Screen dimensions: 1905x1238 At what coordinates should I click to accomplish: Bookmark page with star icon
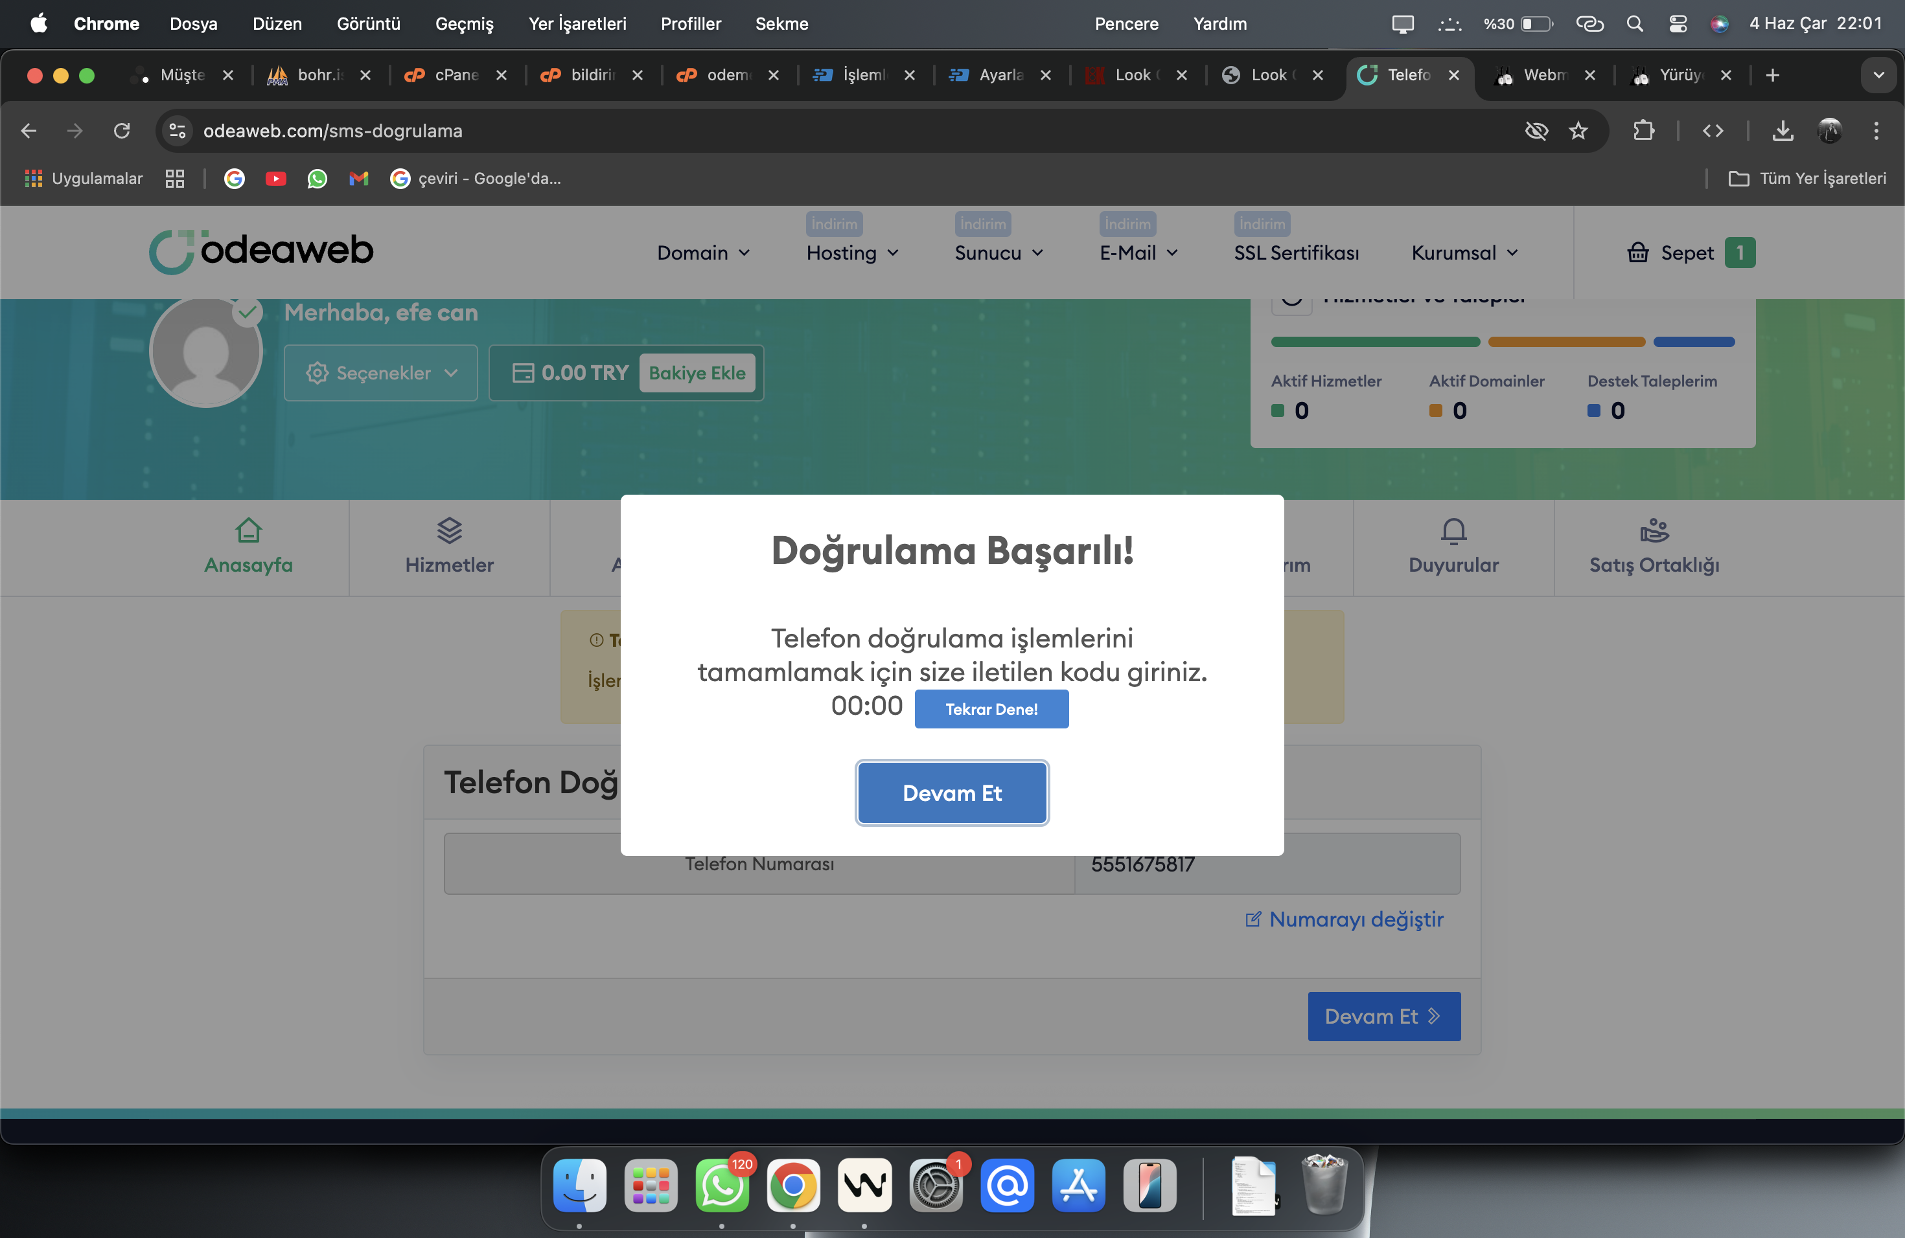[x=1578, y=131]
